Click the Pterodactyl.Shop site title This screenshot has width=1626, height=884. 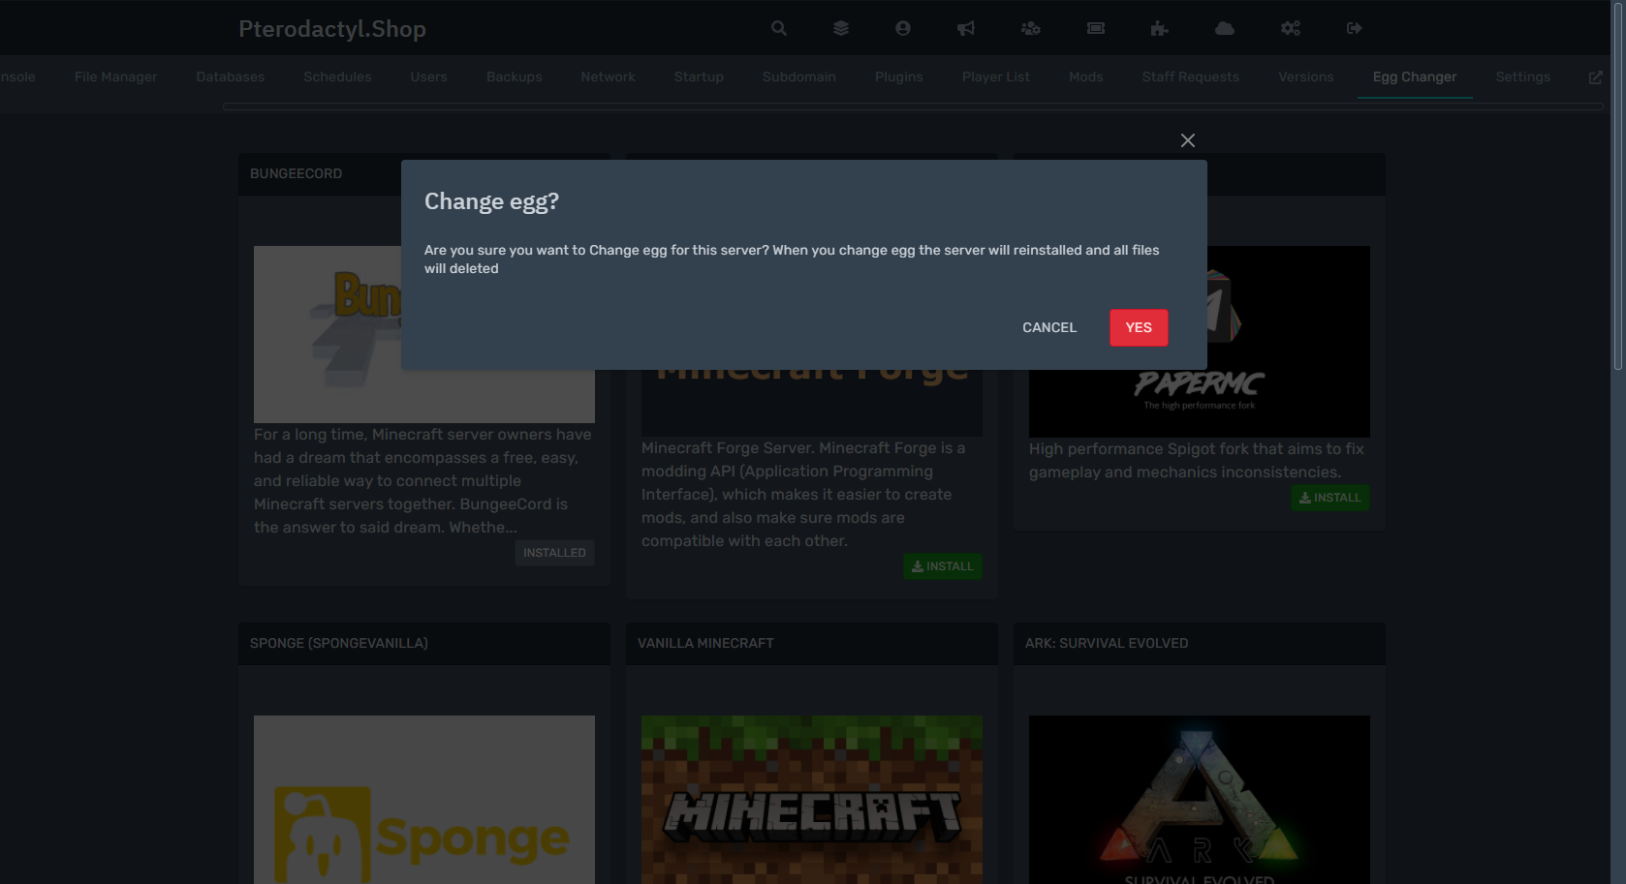[x=332, y=29]
